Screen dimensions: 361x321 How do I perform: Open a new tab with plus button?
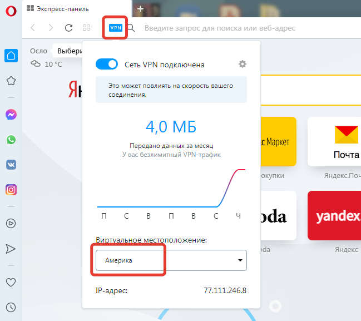coord(140,9)
